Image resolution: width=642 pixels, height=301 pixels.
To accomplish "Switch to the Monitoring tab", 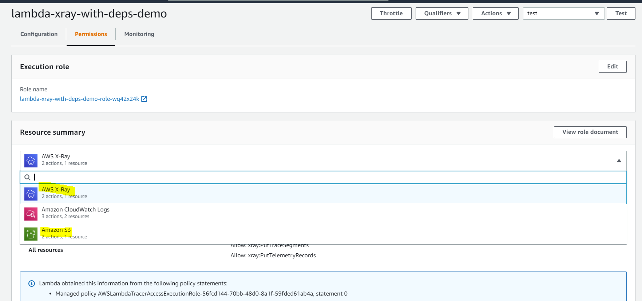I will (x=139, y=34).
